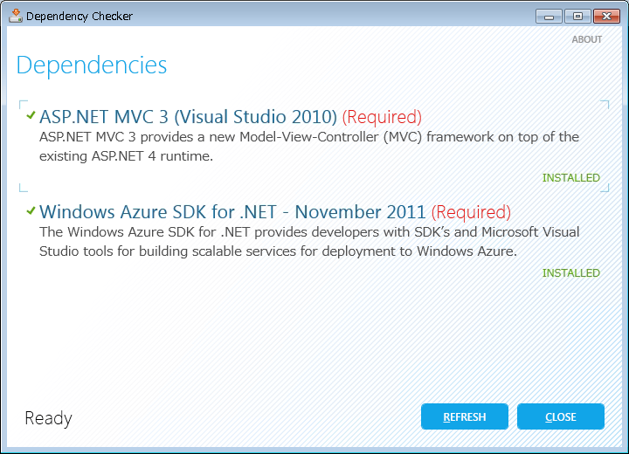
Task: Open the ABOUT link
Action: (587, 39)
